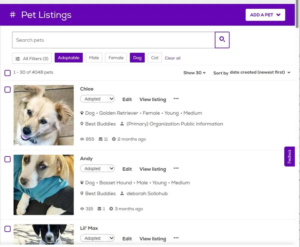Open Andy's three-dot more options menu
Viewport: 300px width, 247px height.
click(176, 168)
